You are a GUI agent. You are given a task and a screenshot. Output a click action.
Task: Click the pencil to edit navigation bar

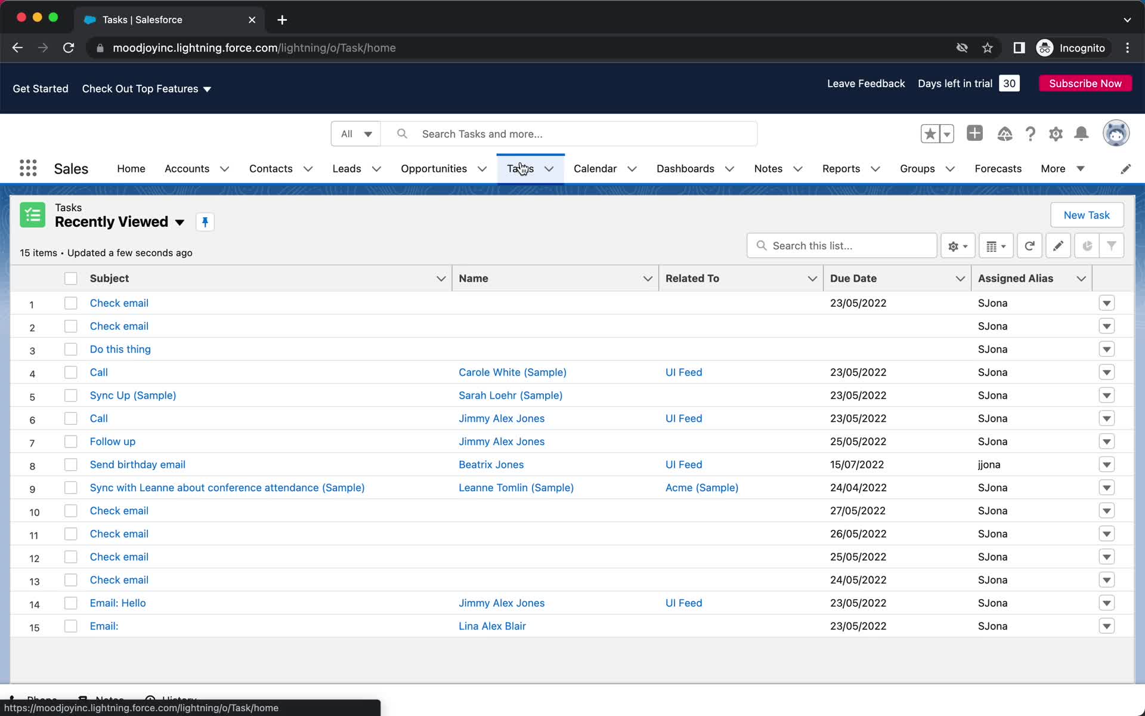pos(1125,169)
